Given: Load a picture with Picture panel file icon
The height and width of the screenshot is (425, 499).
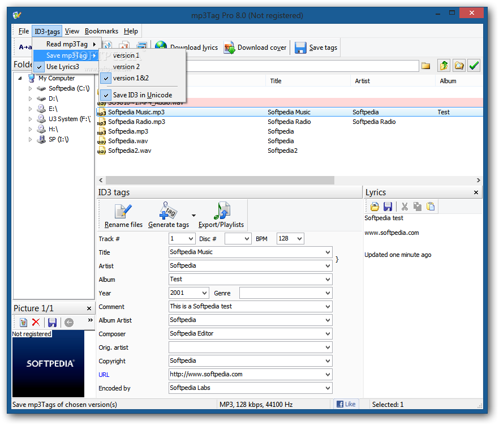Looking at the screenshot, I should [23, 323].
